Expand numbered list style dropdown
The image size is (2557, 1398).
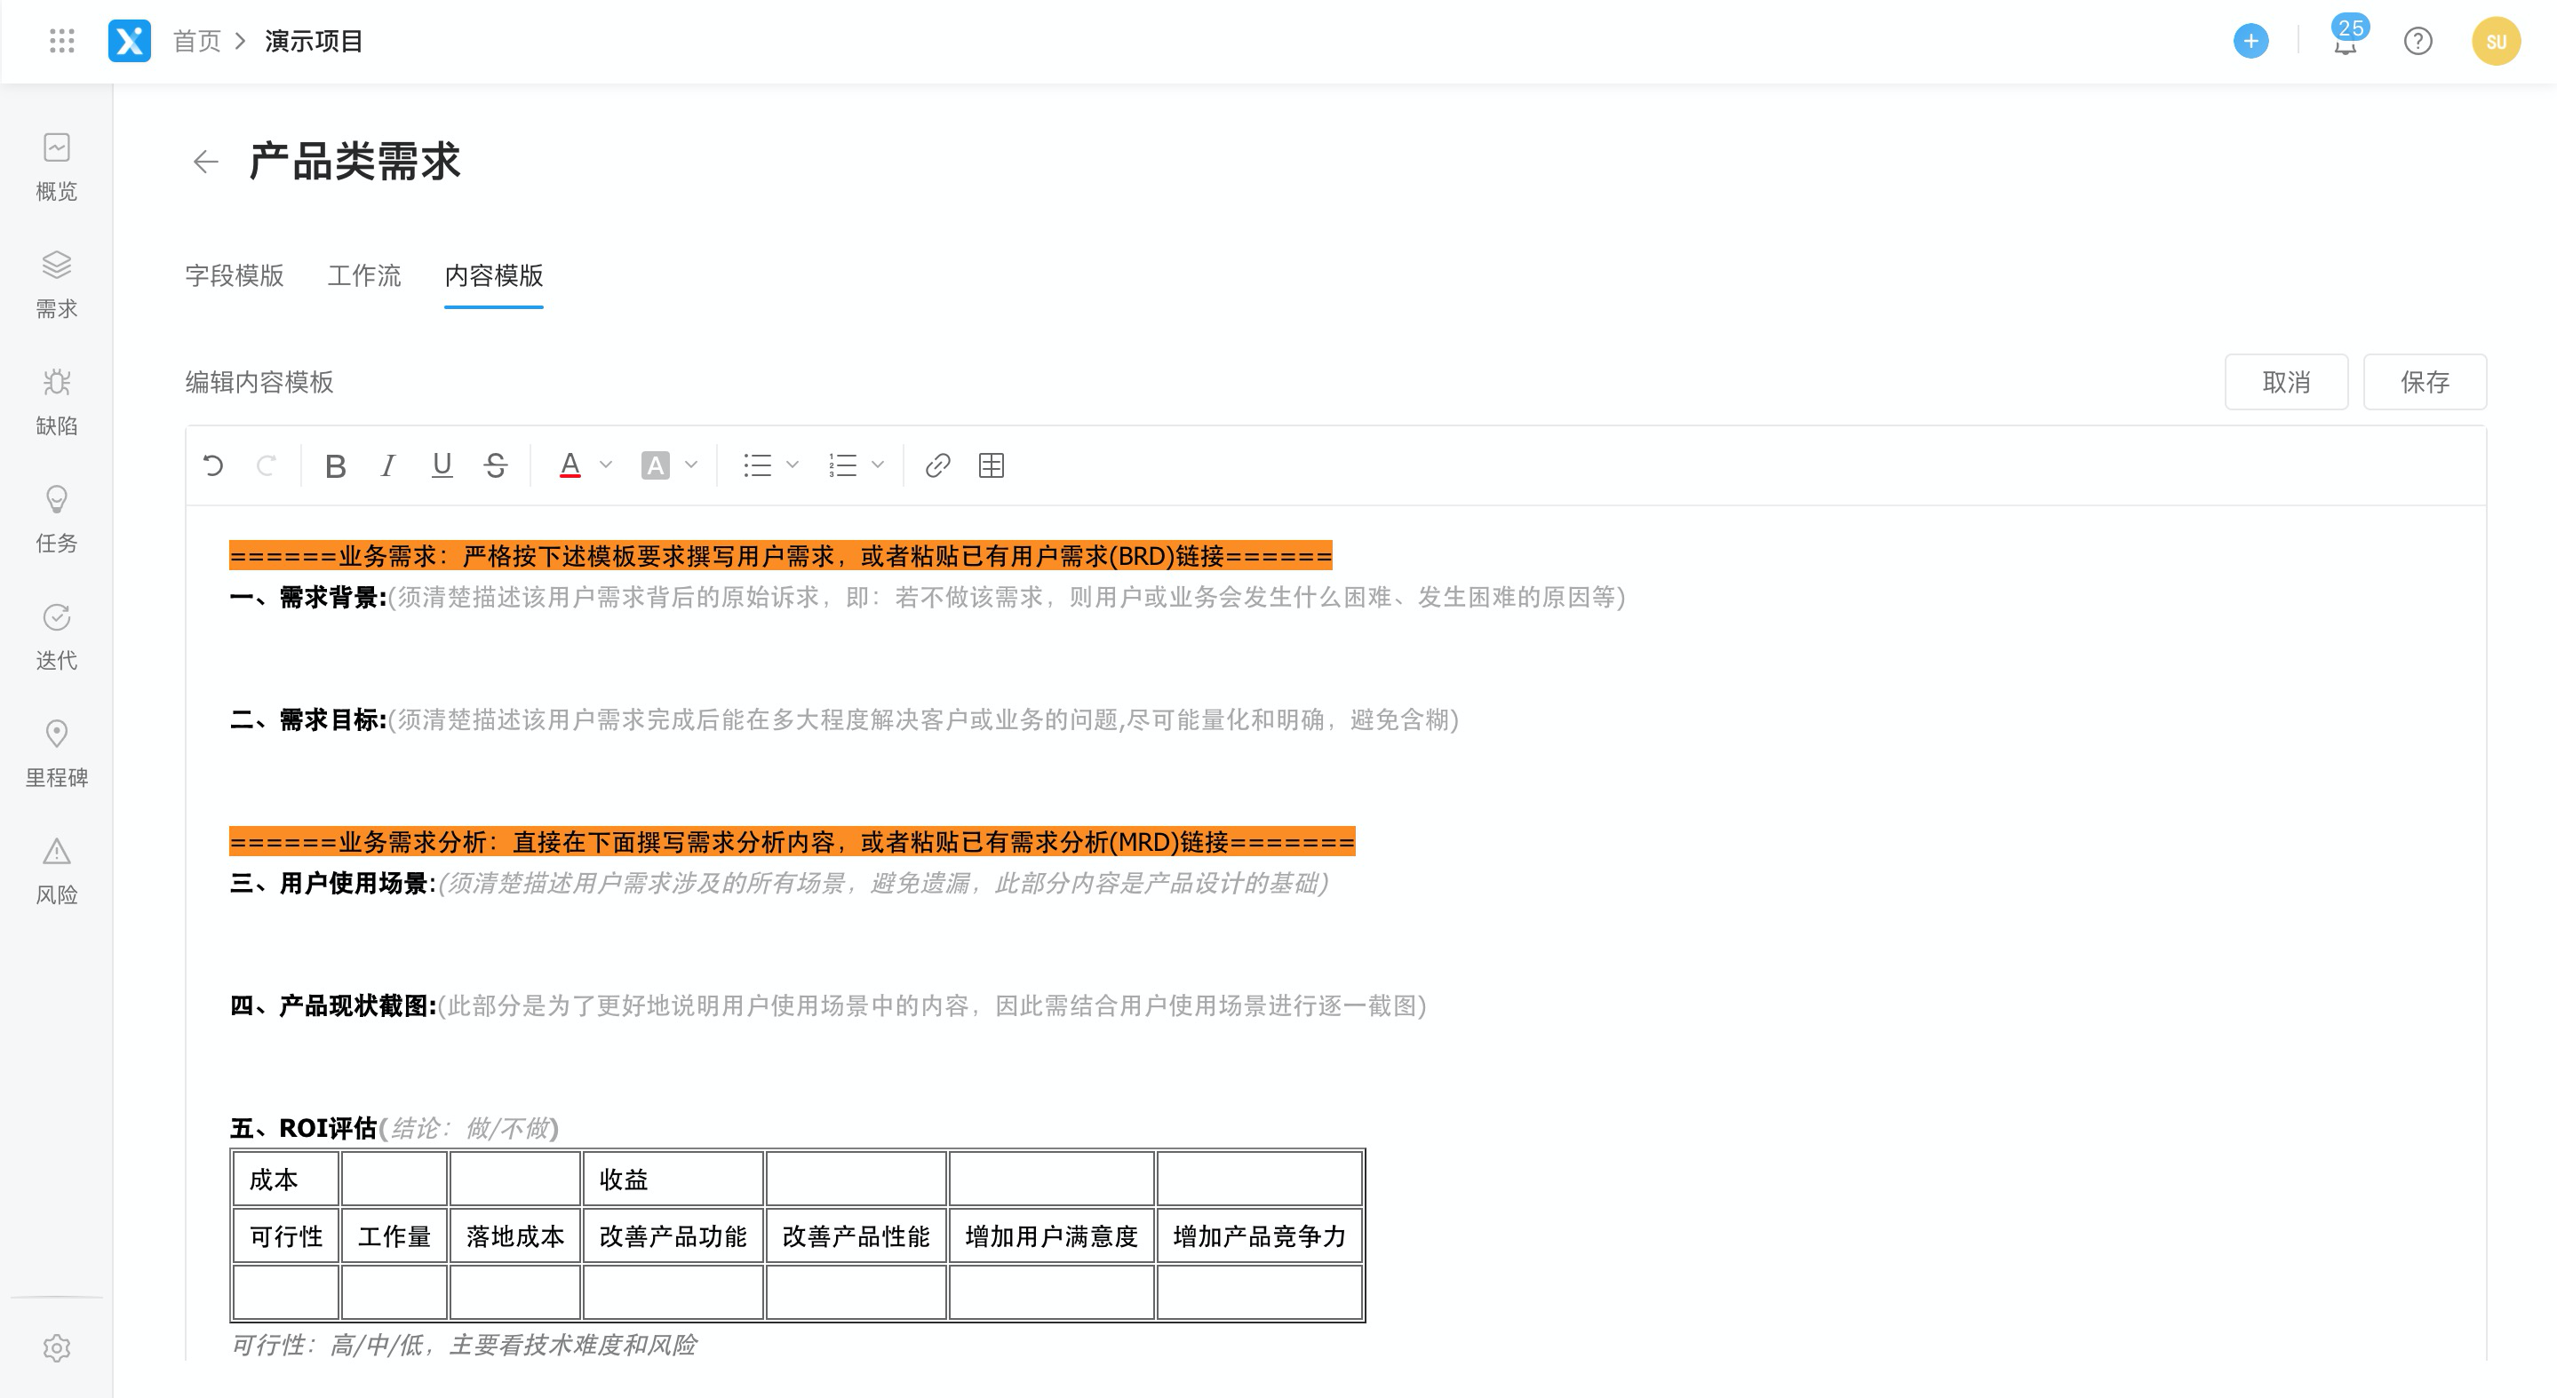coord(878,465)
